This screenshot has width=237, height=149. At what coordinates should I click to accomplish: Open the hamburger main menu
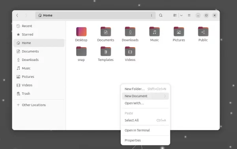pyautogui.click(x=189, y=15)
